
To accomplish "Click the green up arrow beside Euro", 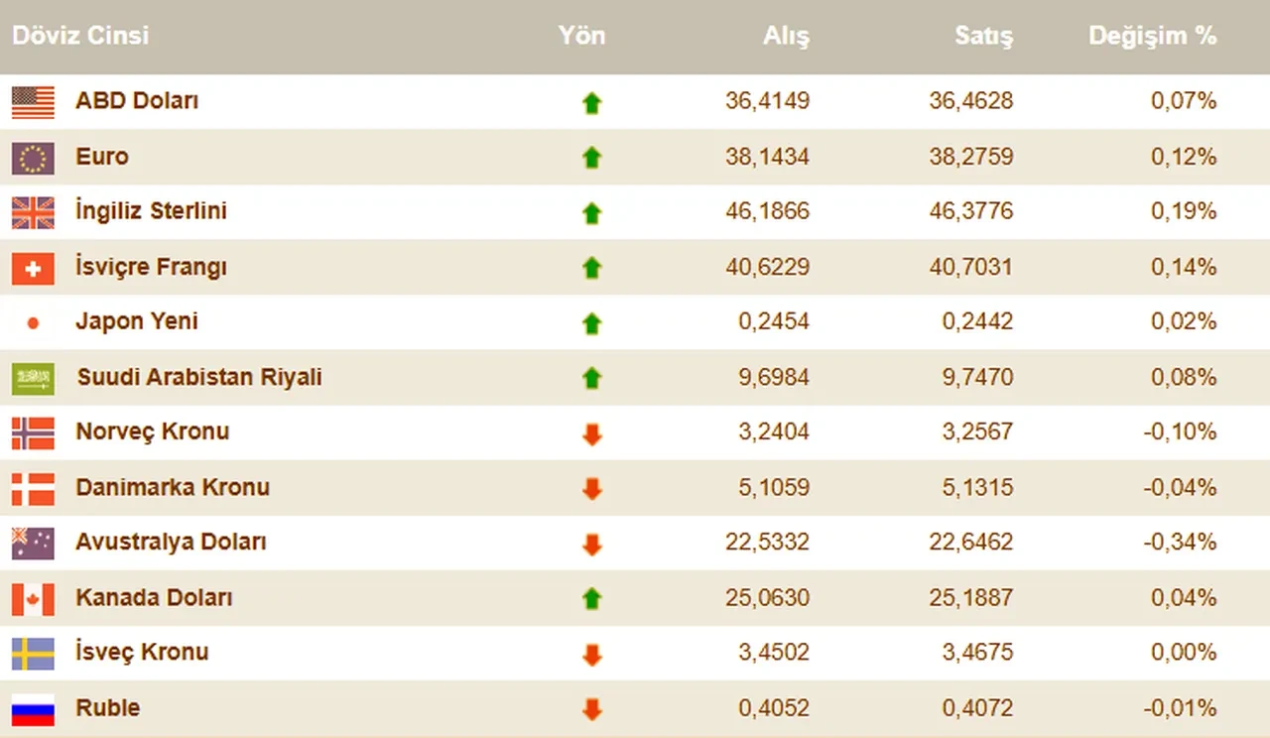I will 592,157.
